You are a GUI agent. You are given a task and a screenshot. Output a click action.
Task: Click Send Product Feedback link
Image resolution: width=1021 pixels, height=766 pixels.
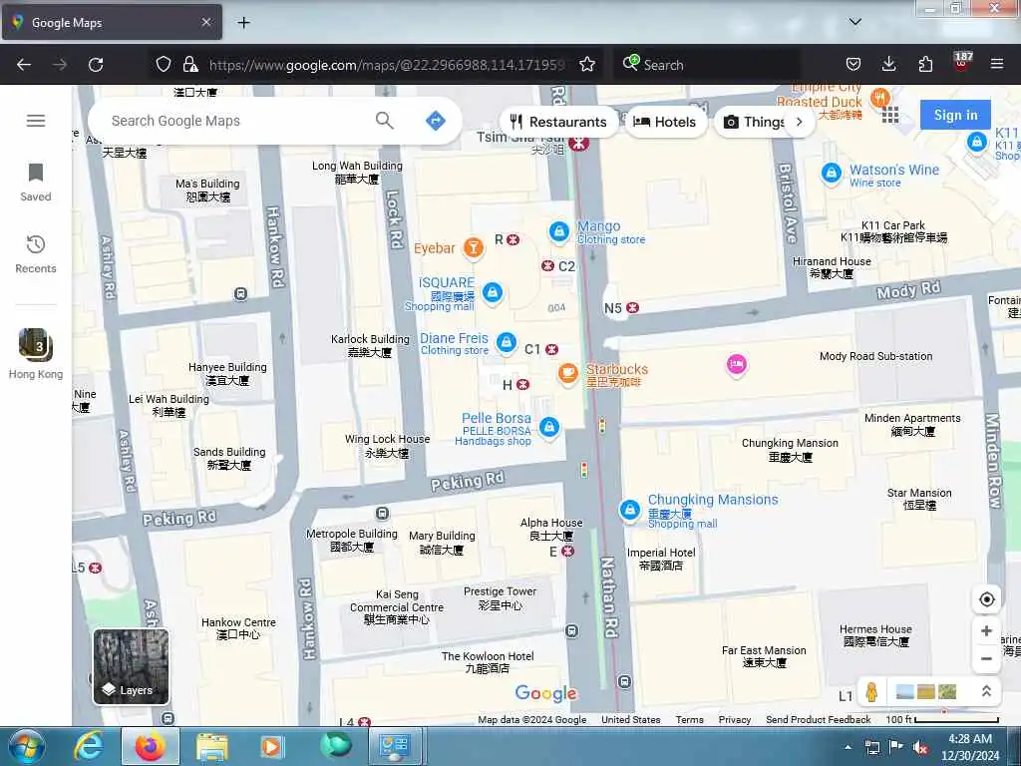coord(818,720)
